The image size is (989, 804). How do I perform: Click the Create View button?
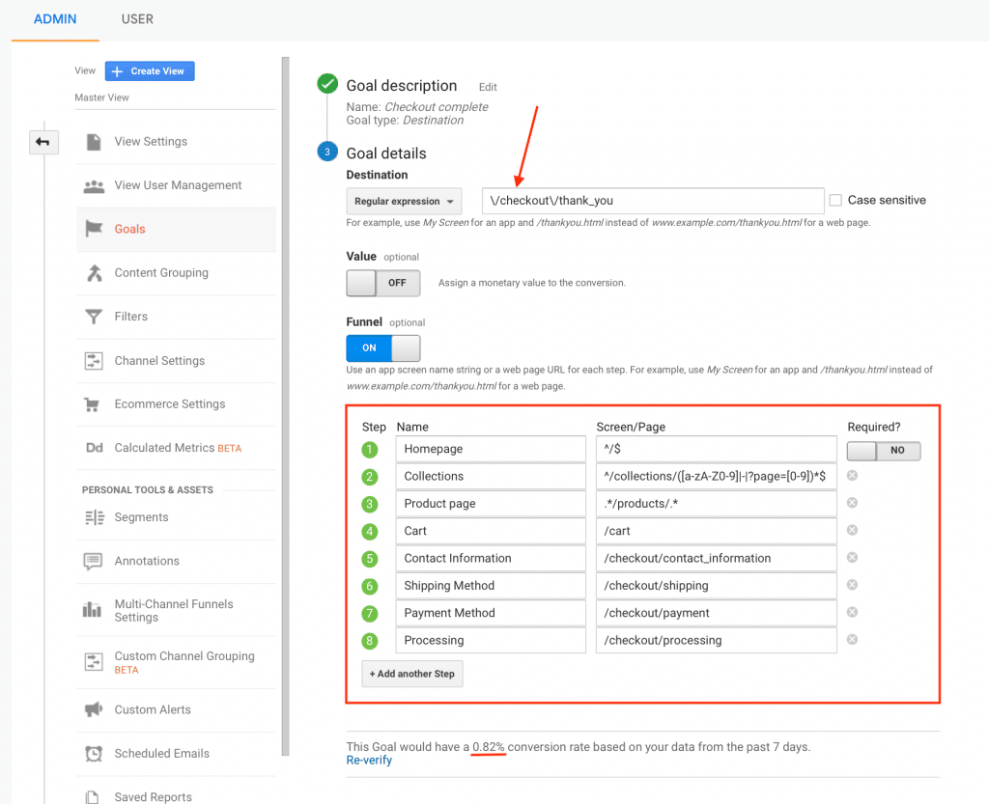coord(150,71)
